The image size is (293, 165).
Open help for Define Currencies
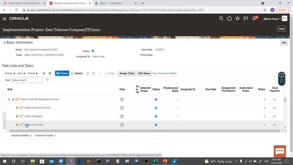122,125
